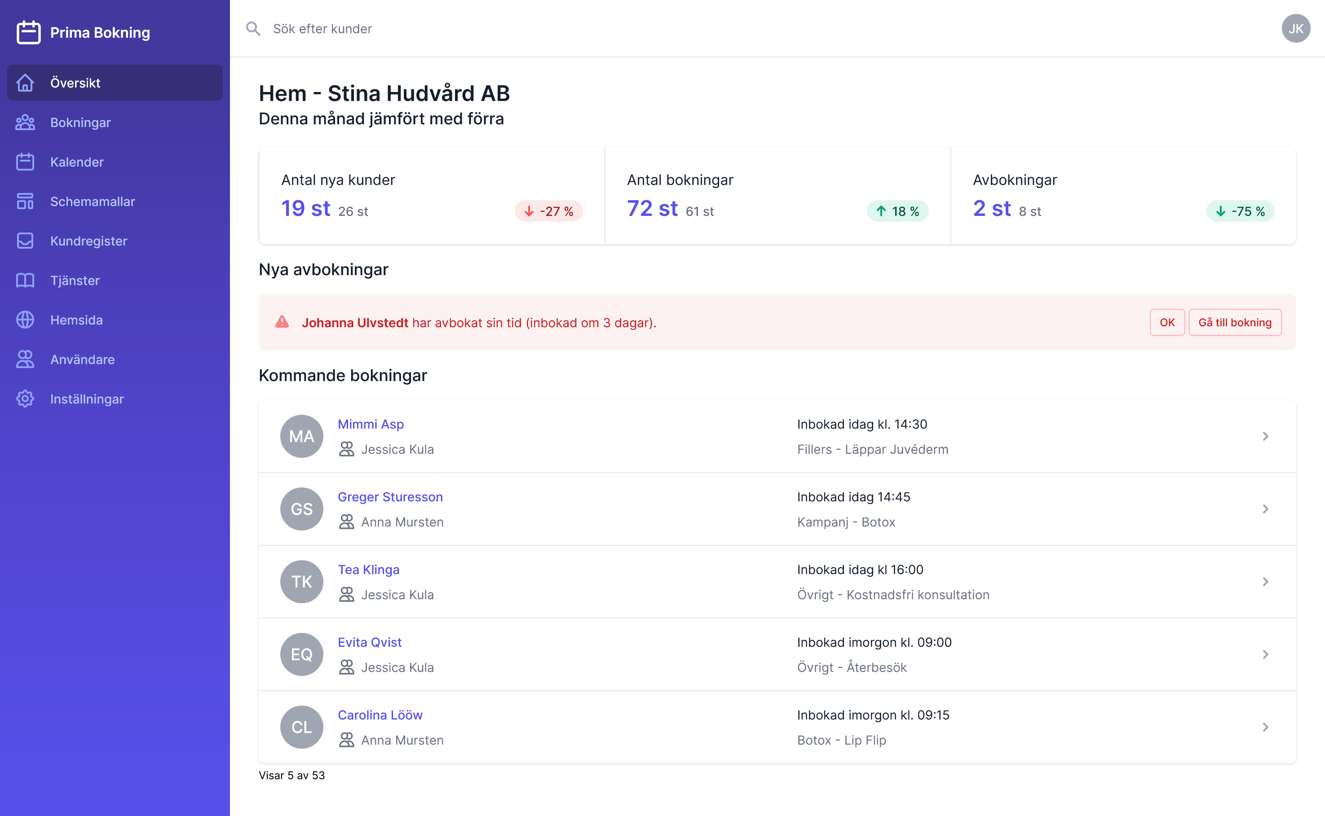The width and height of the screenshot is (1325, 816).
Task: Click staff icon beside Anna Mursten in Greger Sturesson row
Action: 347,522
